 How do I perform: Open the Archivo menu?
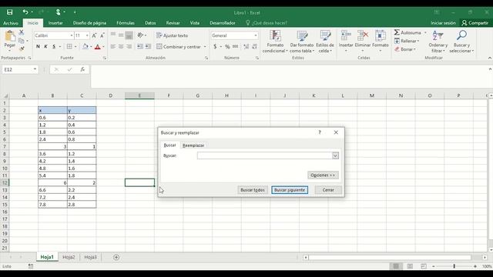click(11, 23)
